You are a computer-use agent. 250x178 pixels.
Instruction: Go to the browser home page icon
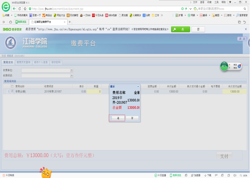coord(25,9)
